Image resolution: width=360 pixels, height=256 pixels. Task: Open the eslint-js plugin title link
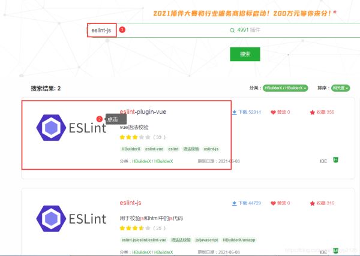pos(130,203)
